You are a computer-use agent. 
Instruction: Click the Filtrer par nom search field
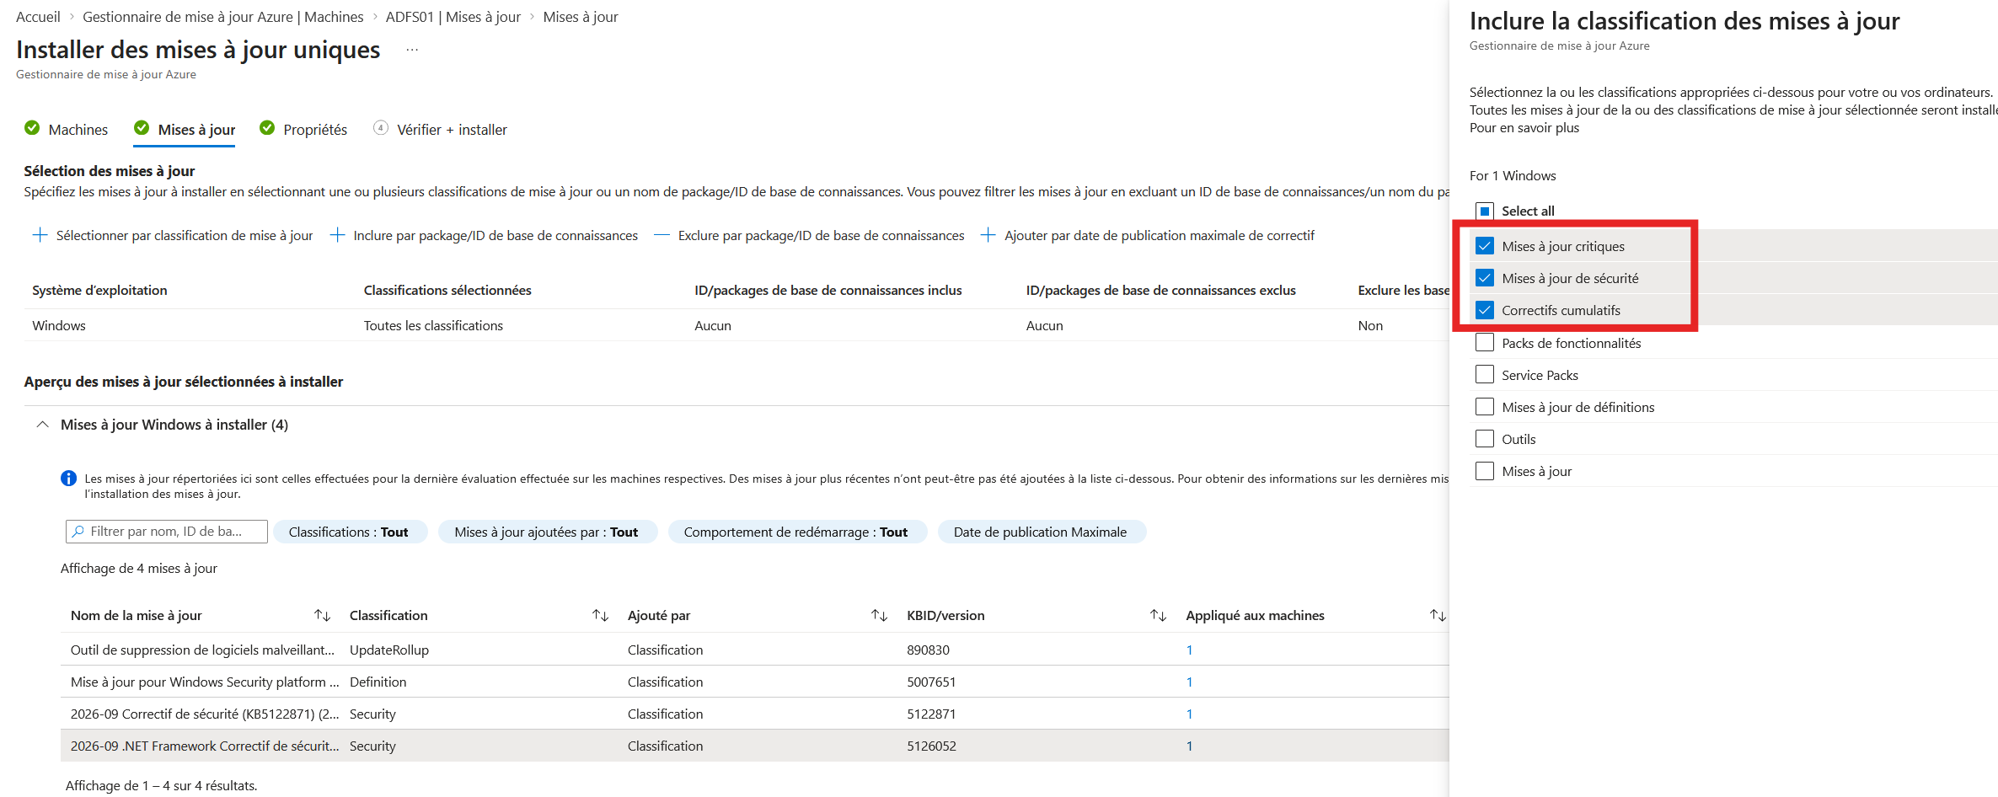[x=167, y=532]
